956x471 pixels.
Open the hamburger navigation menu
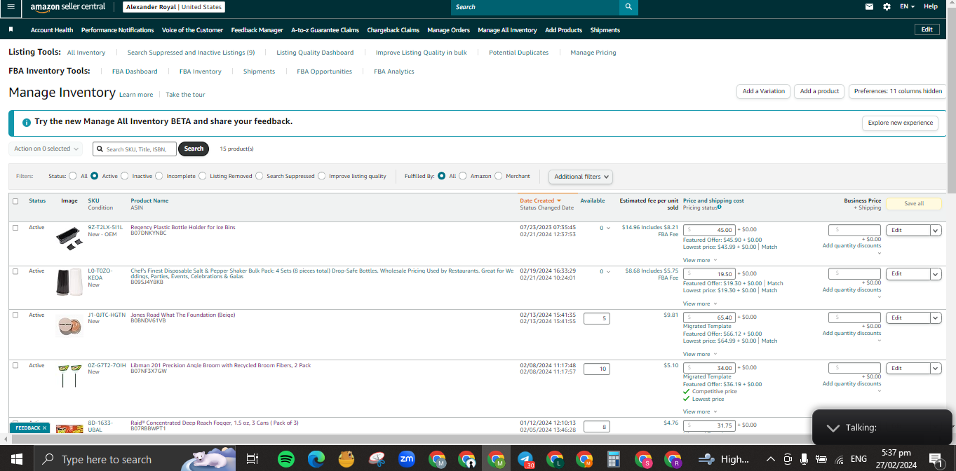pyautogui.click(x=10, y=7)
